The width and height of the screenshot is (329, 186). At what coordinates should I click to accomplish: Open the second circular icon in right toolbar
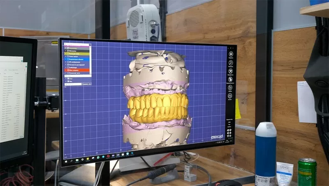click(231, 63)
